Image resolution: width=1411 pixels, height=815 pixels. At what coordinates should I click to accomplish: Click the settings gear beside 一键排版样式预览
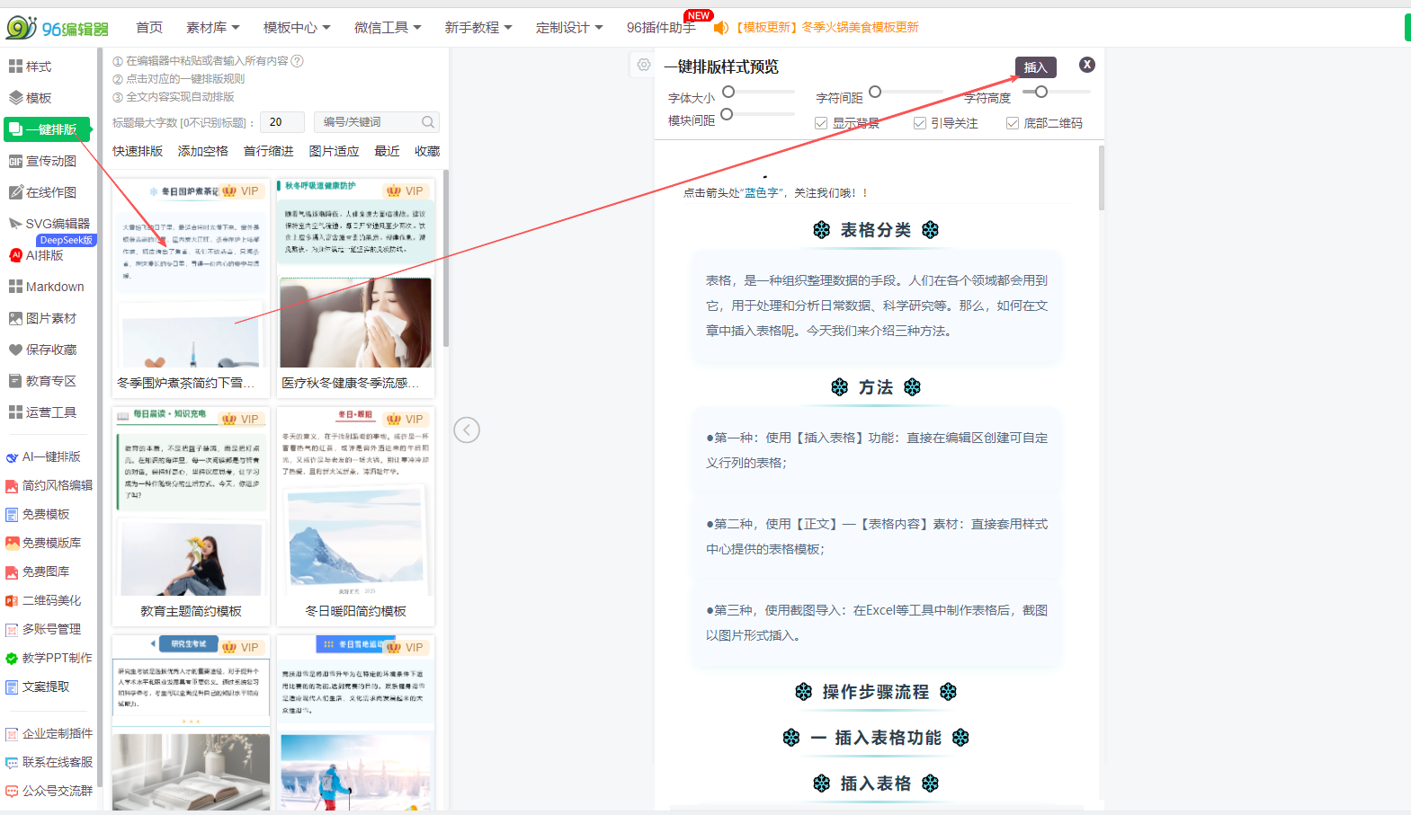coord(644,65)
